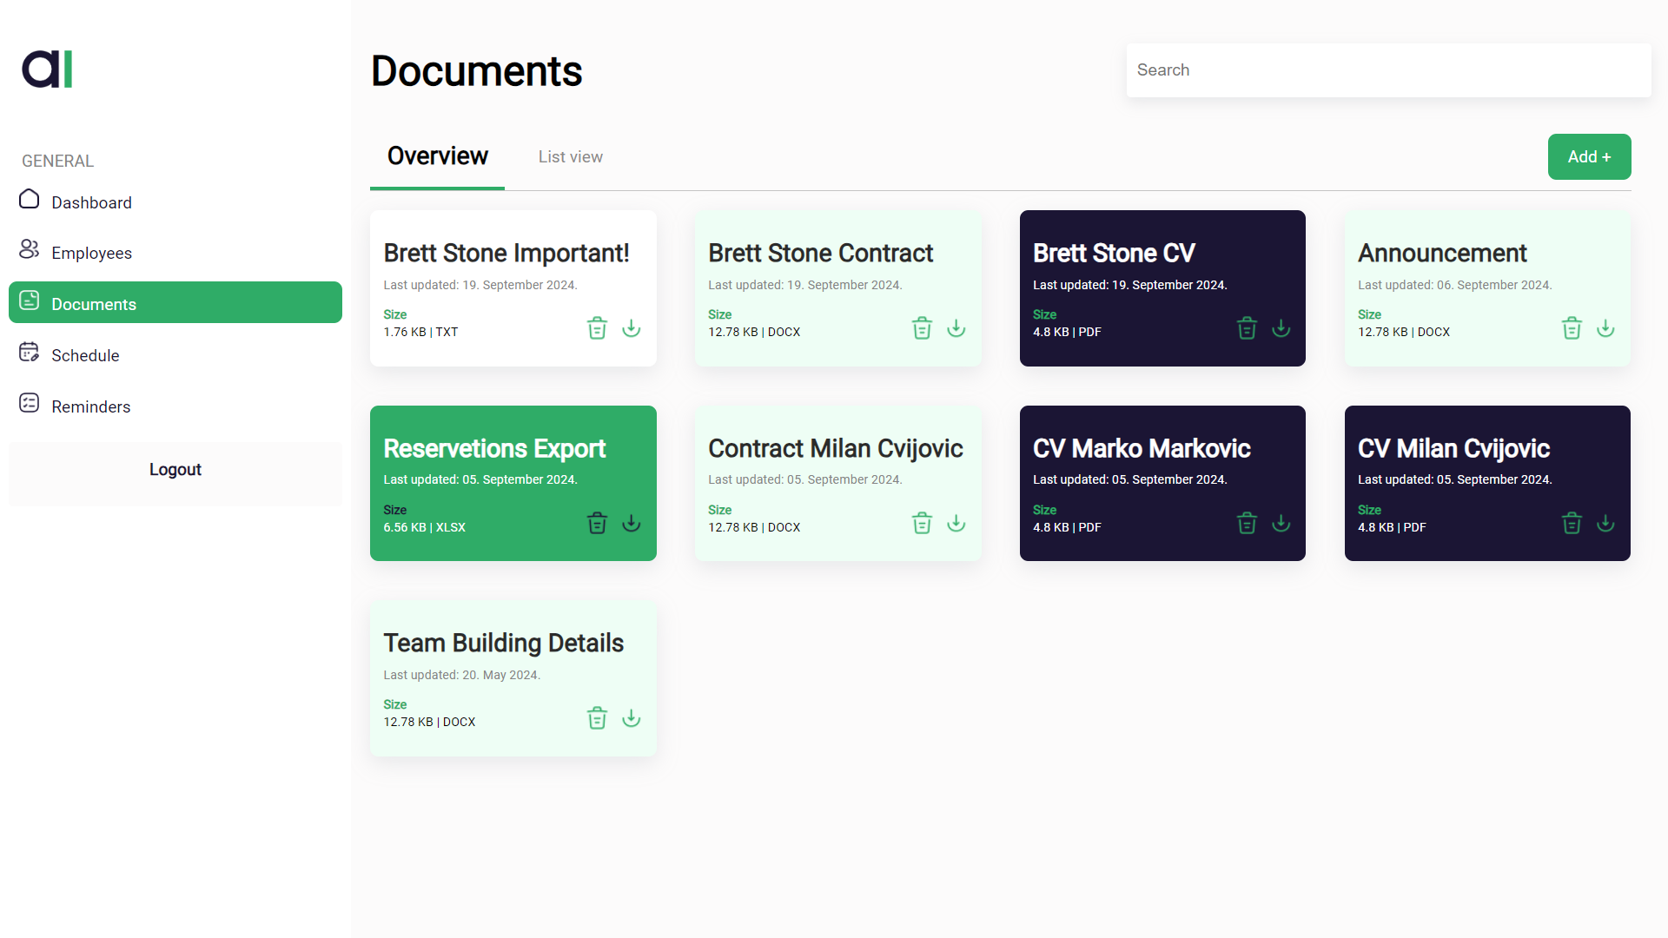Download the Announcement document
Viewport: 1668px width, 938px height.
(1605, 328)
